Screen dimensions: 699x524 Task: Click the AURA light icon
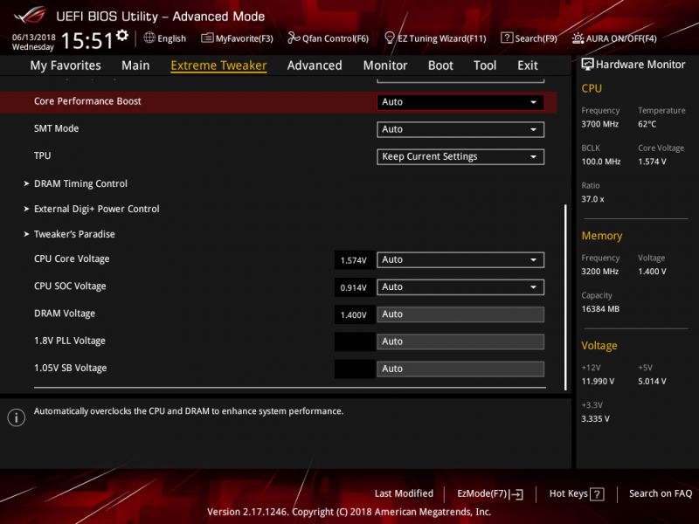pyautogui.click(x=578, y=38)
